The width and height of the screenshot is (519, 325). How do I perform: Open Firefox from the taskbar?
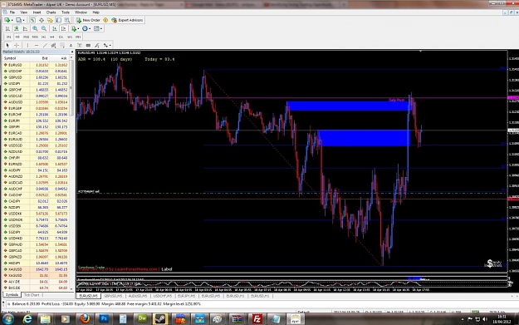85,319
